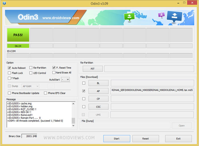Enable Phone Bootloader Update checkbox
This screenshot has height=146, width=199.
[9, 93]
